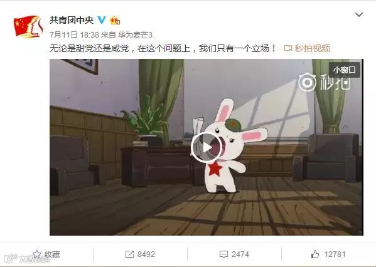Screen dimensions: 376x267
Task: Click the 秒拍 watermark logo
Action: 325,83
